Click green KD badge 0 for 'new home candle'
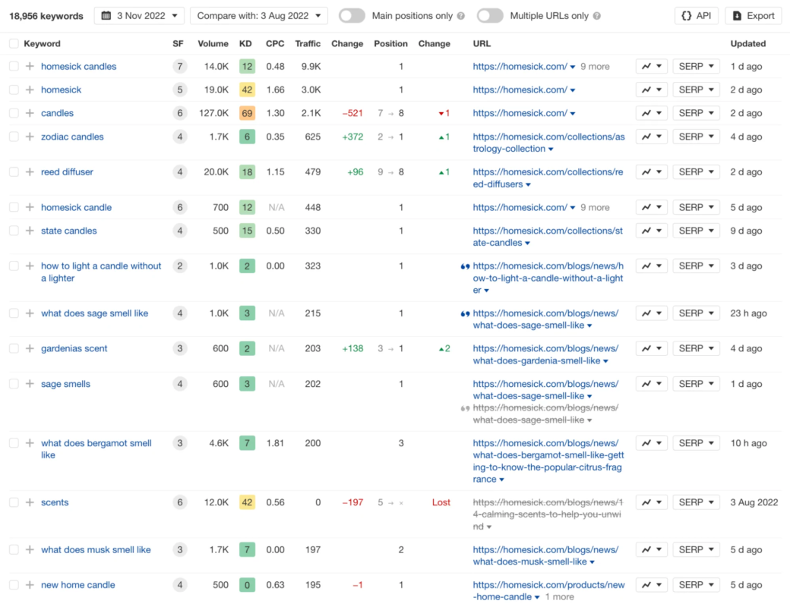This screenshot has height=607, width=790. [247, 585]
